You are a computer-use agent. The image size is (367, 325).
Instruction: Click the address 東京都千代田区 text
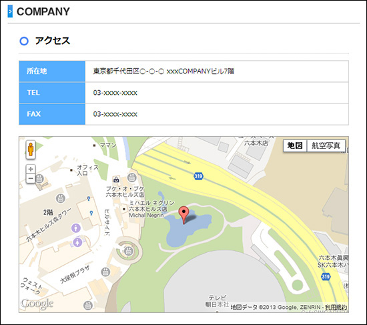tap(163, 71)
